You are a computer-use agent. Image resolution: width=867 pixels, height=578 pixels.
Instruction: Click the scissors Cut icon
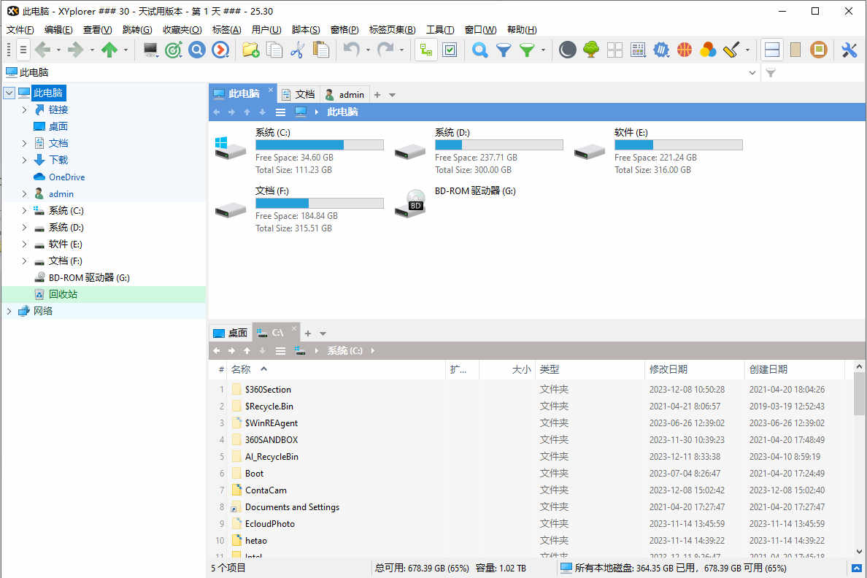click(297, 50)
